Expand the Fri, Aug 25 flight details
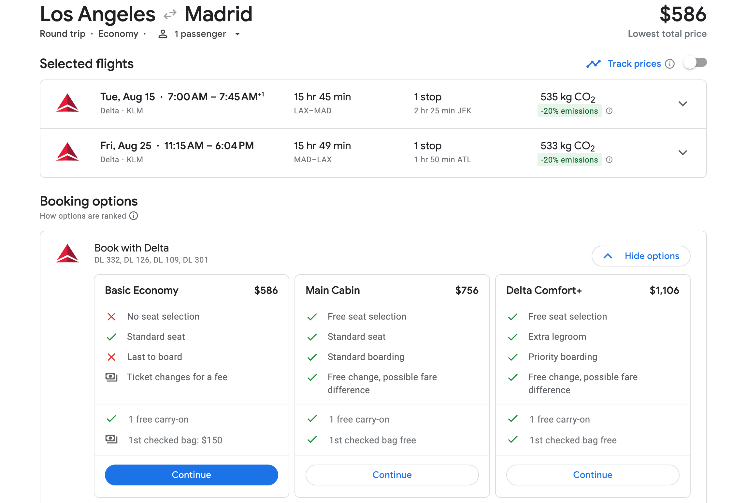 tap(682, 153)
